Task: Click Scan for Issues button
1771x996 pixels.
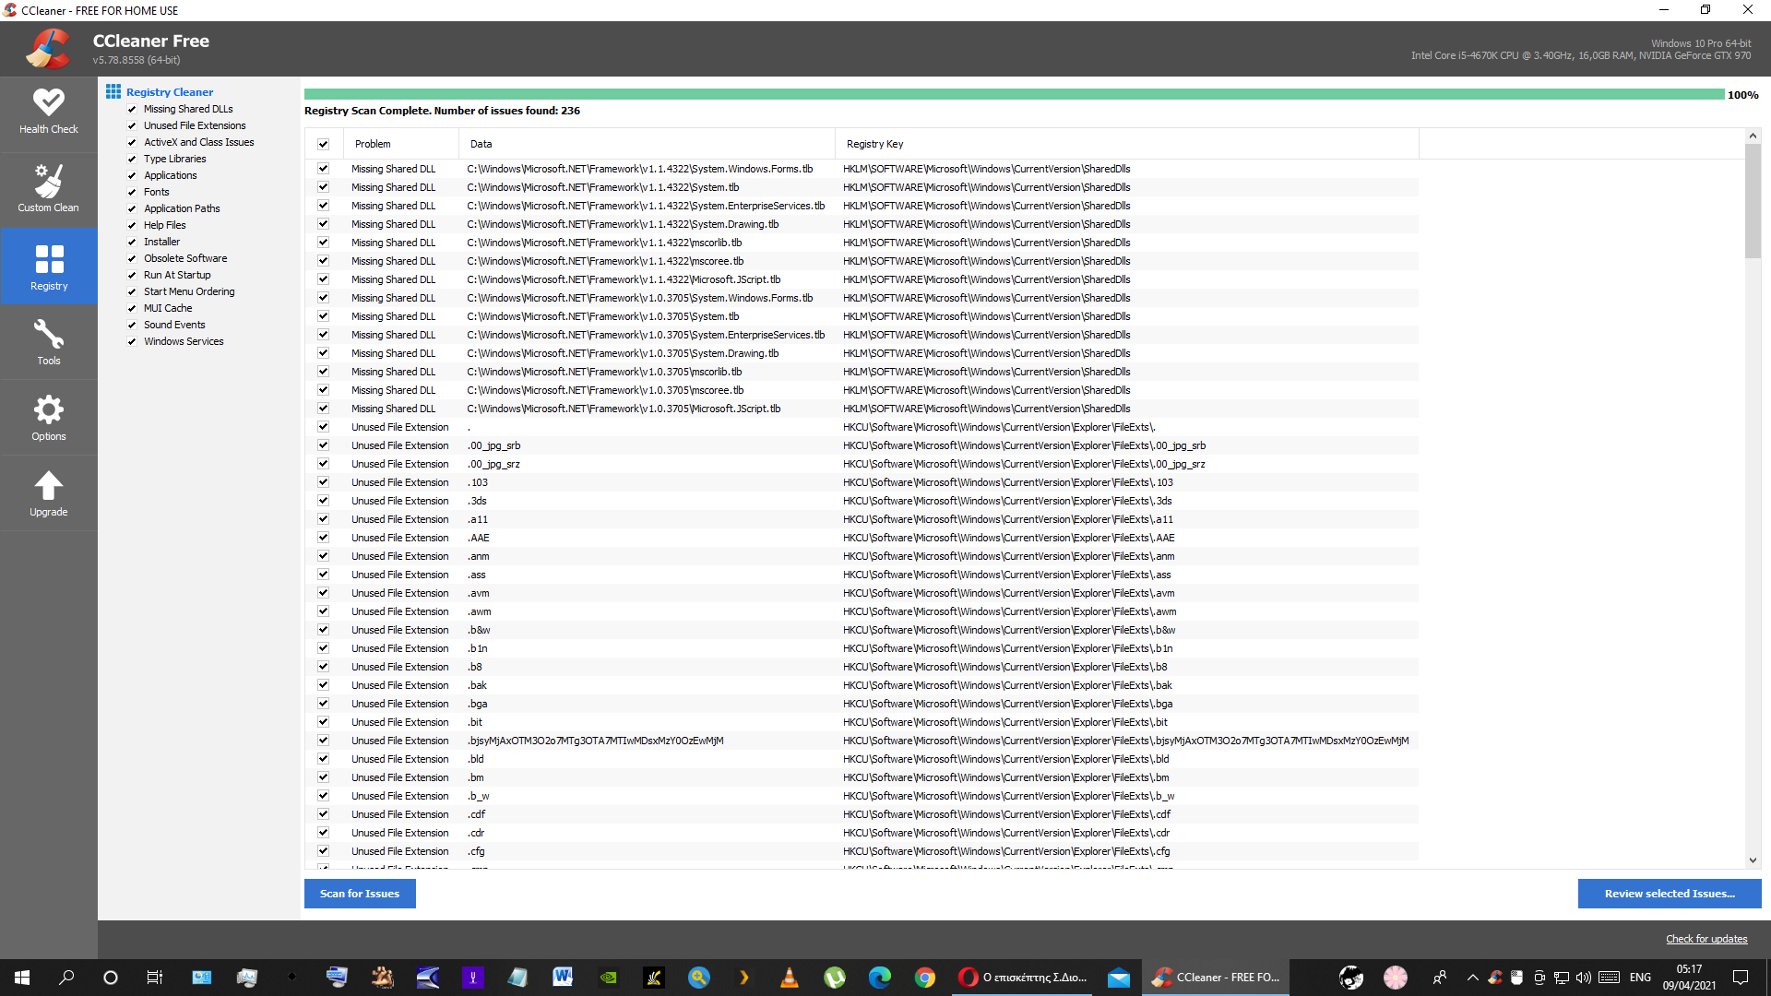Action: (360, 894)
